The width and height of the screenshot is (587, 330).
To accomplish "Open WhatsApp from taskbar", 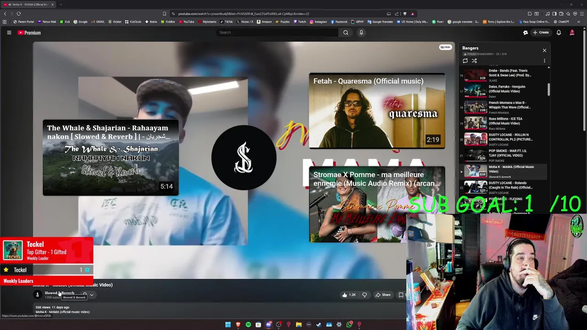I will pyautogui.click(x=349, y=324).
